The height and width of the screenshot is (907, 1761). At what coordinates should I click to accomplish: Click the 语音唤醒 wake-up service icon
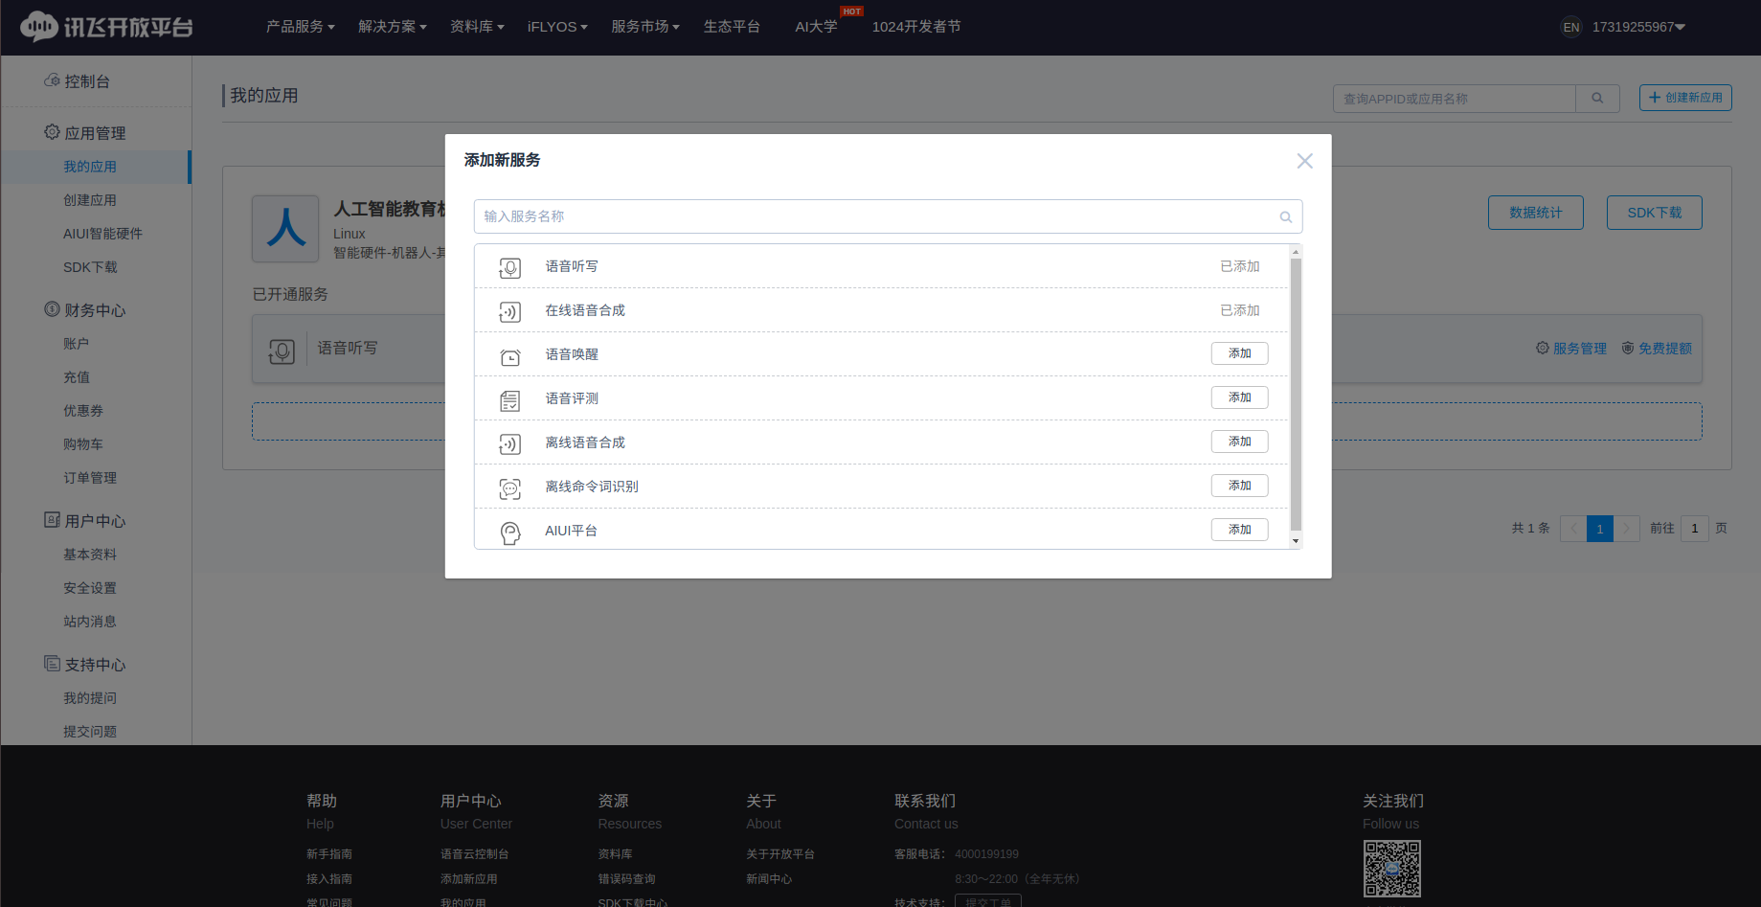point(509,355)
